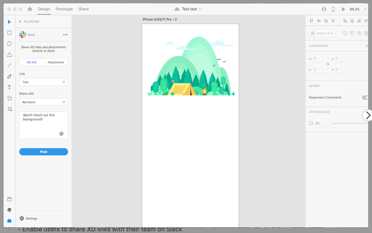Click the Repeat Grid button
The height and width of the screenshot is (233, 372).
tap(322, 33)
